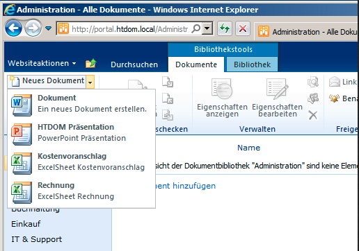The height and width of the screenshot is (251, 359).
Task: Refresh the page with green arrows icon
Action: (225, 28)
